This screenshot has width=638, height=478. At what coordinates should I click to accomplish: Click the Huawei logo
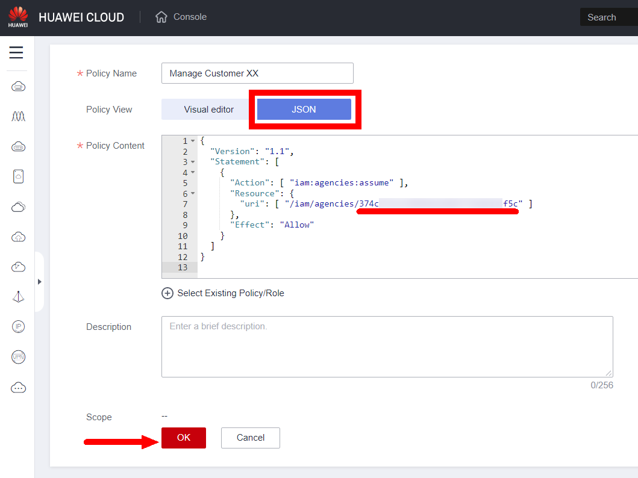point(18,17)
